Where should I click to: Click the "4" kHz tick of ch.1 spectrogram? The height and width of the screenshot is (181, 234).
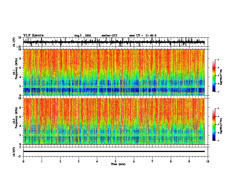point(20,77)
